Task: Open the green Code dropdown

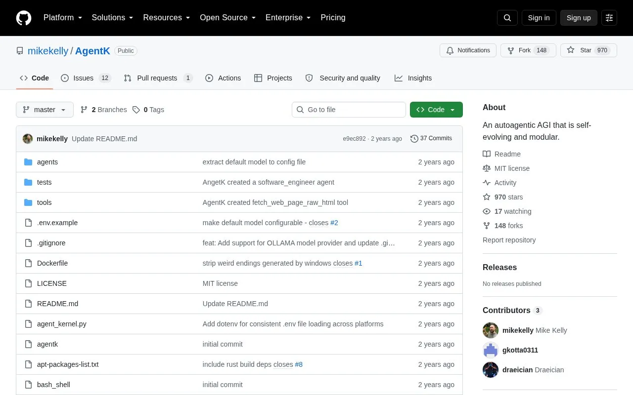Action: [436, 110]
